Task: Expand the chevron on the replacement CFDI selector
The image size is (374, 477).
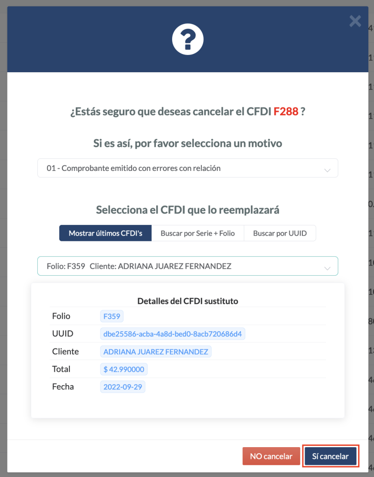Action: [327, 268]
